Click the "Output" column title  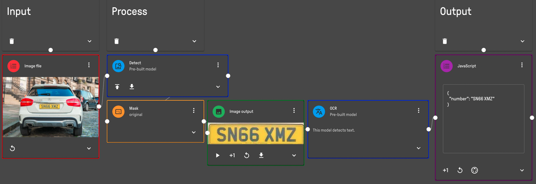[456, 11]
